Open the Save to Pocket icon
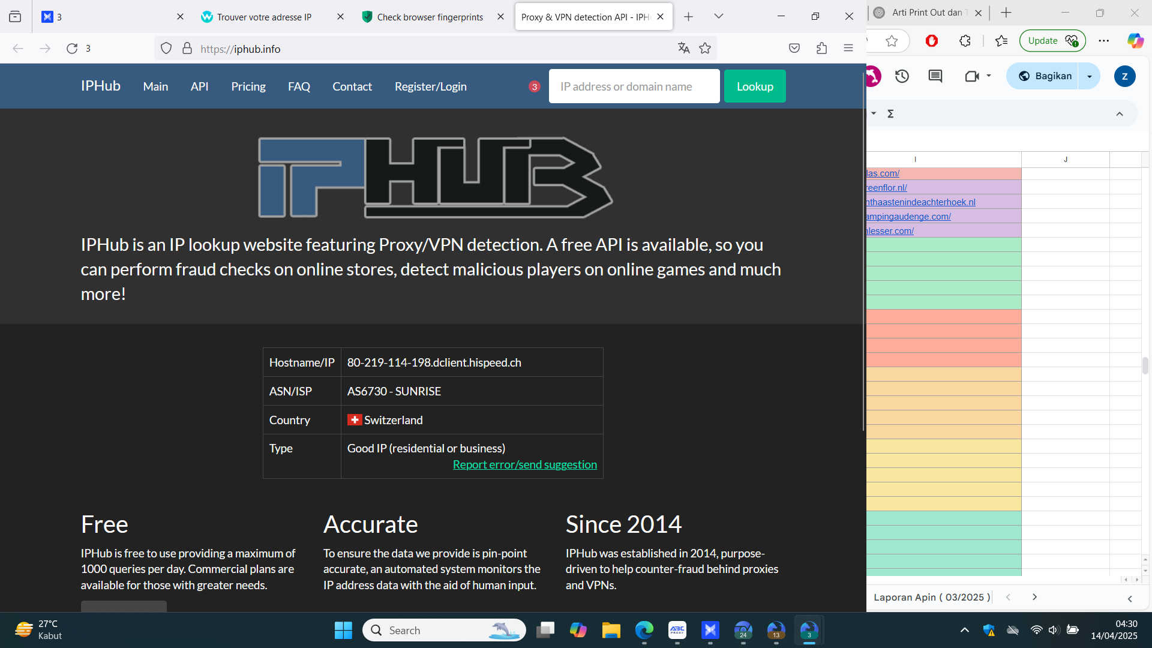The image size is (1152, 648). click(x=794, y=49)
